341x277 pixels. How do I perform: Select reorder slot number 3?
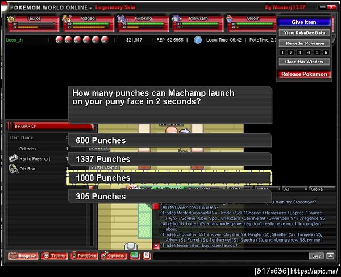(300, 52)
